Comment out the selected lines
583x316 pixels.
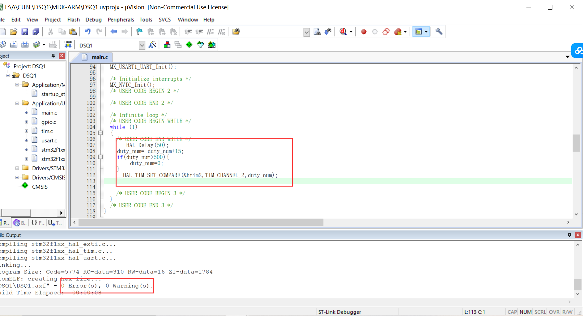[210, 32]
